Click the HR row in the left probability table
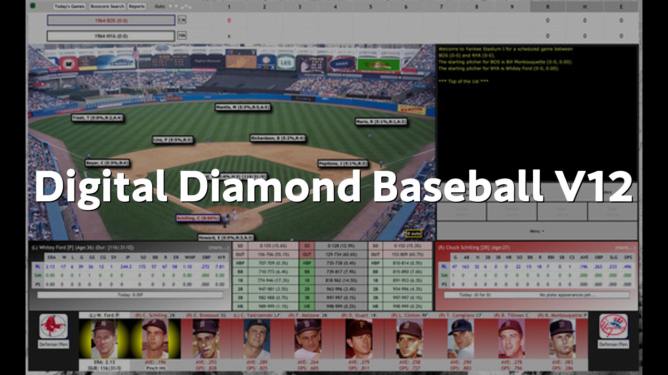The width and height of the screenshot is (668, 375). 266,307
